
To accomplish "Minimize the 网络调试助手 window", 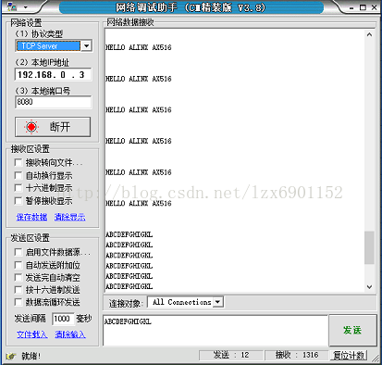I will coord(351,7).
